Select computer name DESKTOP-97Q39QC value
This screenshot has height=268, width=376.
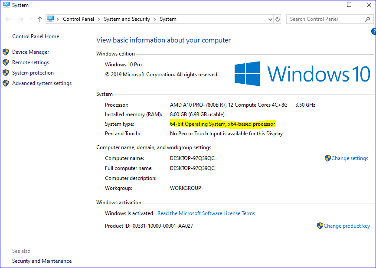tap(192, 158)
